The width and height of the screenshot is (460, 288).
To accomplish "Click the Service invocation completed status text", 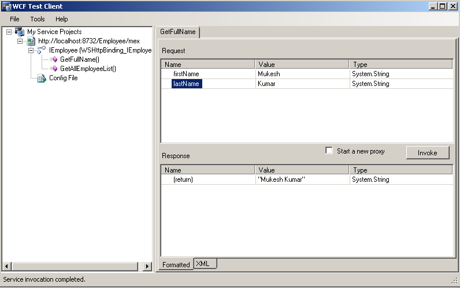I will coord(44,279).
